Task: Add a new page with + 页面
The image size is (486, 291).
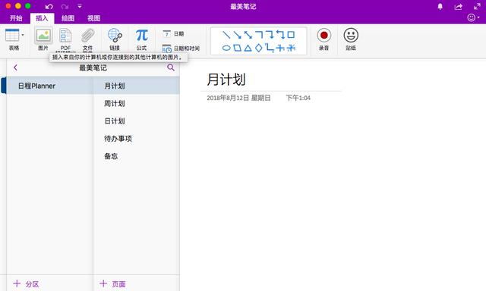Action: [x=112, y=284]
